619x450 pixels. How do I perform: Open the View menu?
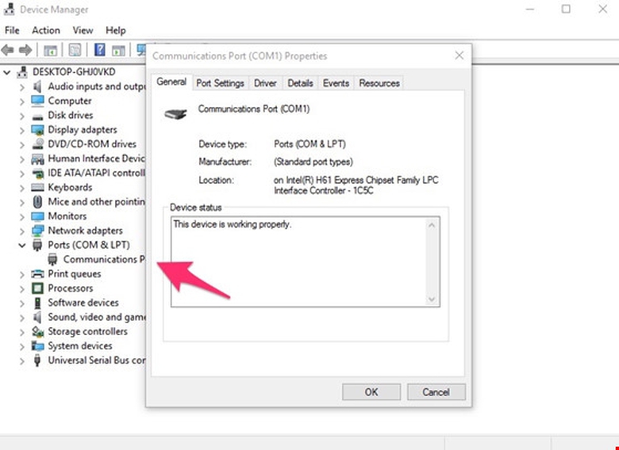click(83, 30)
